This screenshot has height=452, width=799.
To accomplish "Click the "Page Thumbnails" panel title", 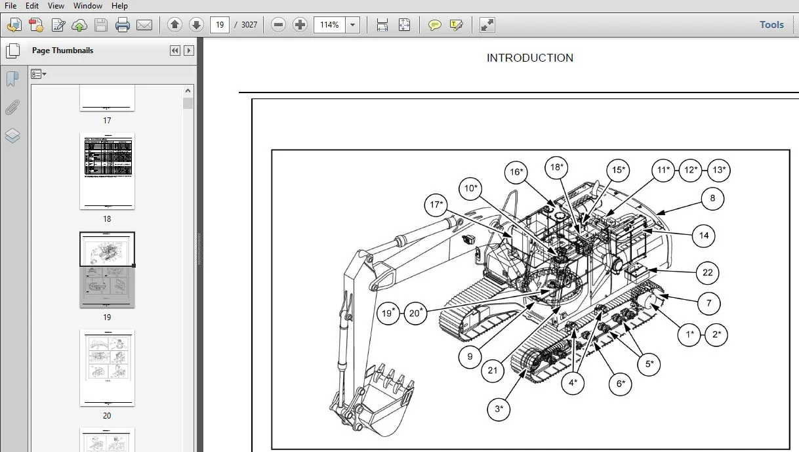I will [63, 51].
